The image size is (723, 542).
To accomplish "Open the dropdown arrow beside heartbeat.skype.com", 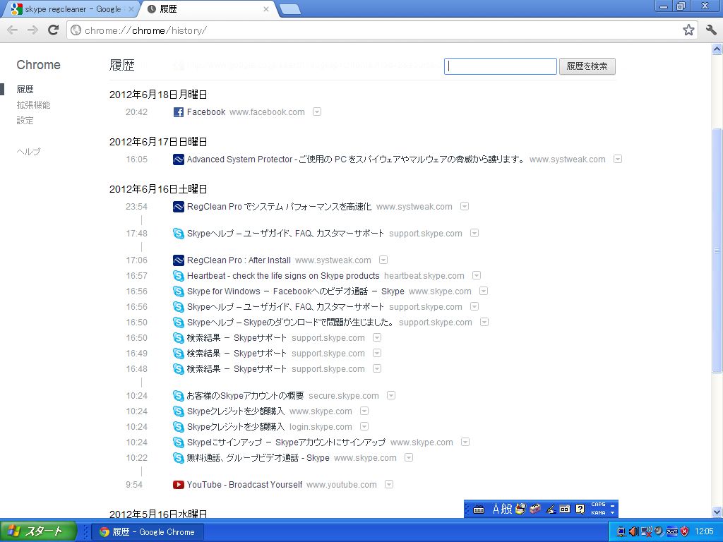I will tap(477, 276).
